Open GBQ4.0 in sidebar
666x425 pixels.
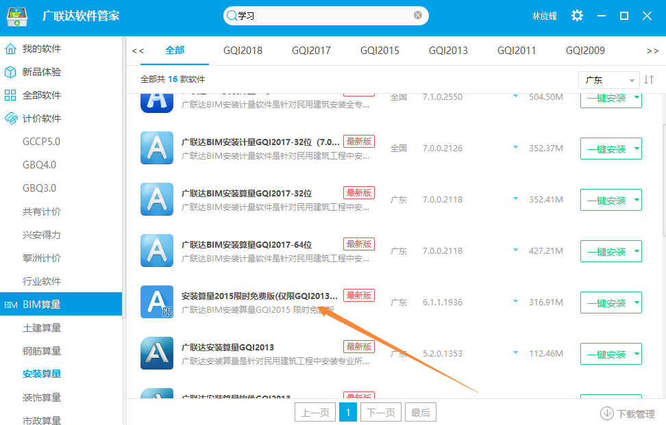click(x=39, y=165)
